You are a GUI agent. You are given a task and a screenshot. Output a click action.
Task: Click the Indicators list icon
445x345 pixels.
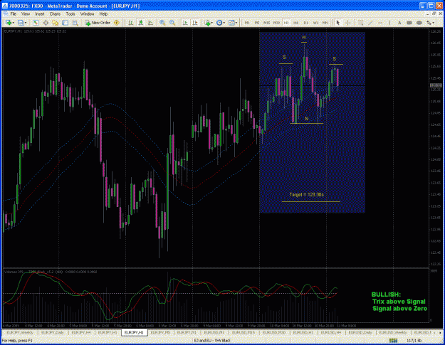207,23
